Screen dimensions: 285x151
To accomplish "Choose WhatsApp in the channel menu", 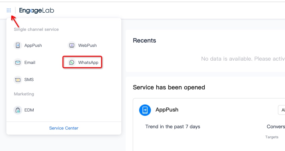I will pyautogui.click(x=88, y=63).
